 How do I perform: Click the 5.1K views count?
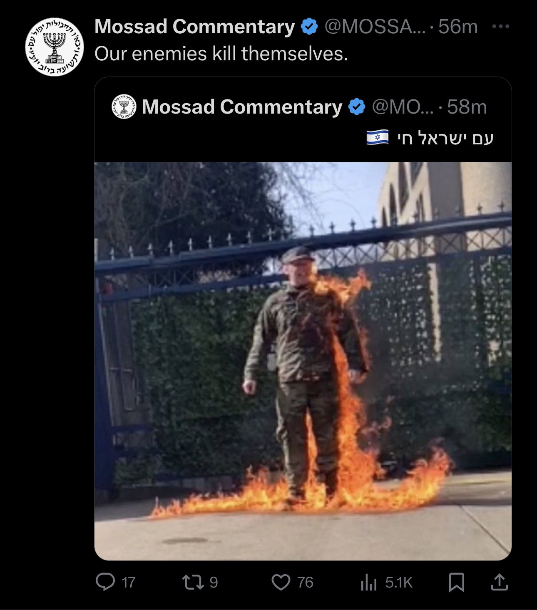point(399,583)
